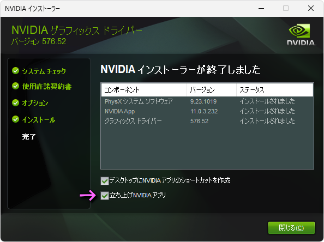
Task: Select the オプション step in sidebar
Action: click(35, 103)
